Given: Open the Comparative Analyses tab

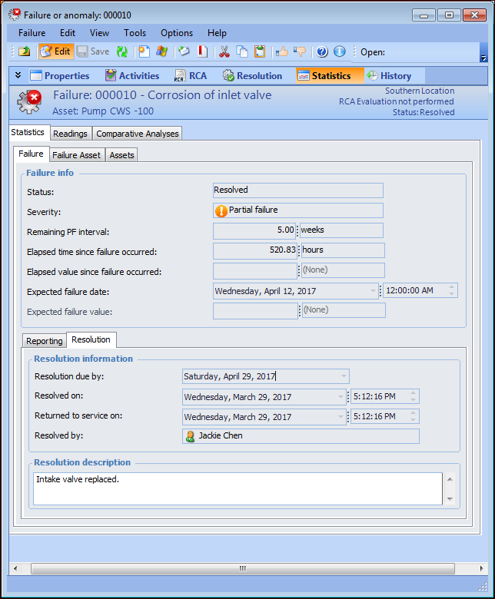Looking at the screenshot, I should tap(138, 134).
